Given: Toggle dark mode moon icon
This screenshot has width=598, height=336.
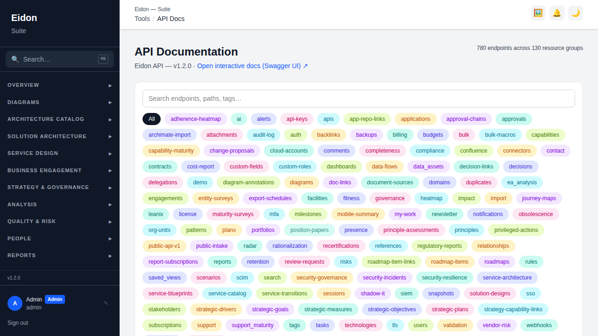Looking at the screenshot, I should pos(576,13).
